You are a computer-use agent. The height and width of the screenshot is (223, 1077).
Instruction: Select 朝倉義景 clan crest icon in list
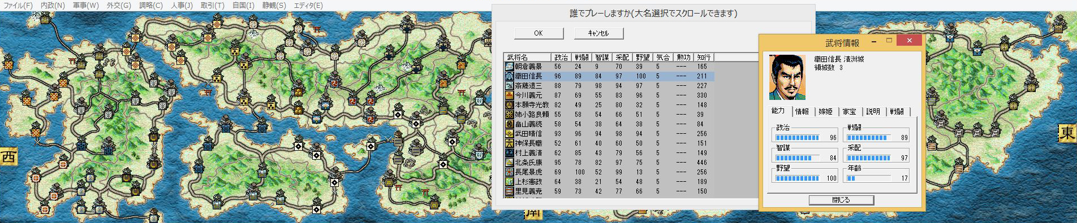tap(509, 67)
